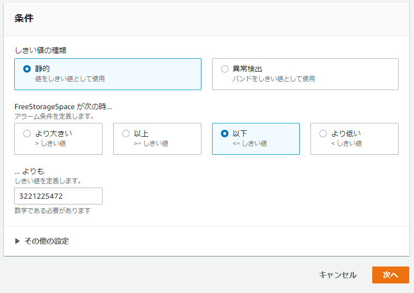Click the その他の設定 section label

pos(47,241)
